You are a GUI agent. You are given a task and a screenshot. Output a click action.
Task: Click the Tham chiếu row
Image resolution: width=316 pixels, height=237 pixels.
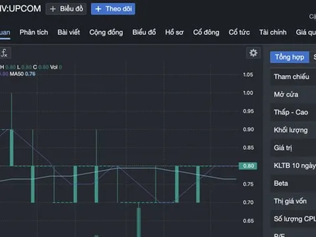pos(293,76)
